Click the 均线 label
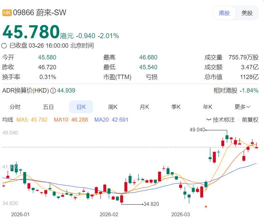Image resolution: width=264 pixels, height=223 pixels. [7, 120]
